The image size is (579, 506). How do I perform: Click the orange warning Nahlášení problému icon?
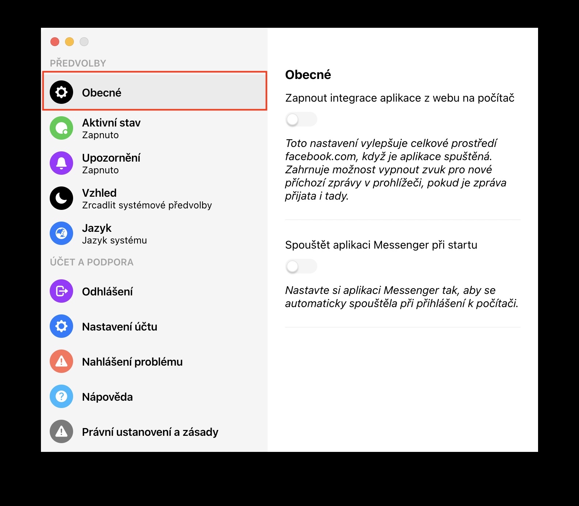tap(61, 361)
